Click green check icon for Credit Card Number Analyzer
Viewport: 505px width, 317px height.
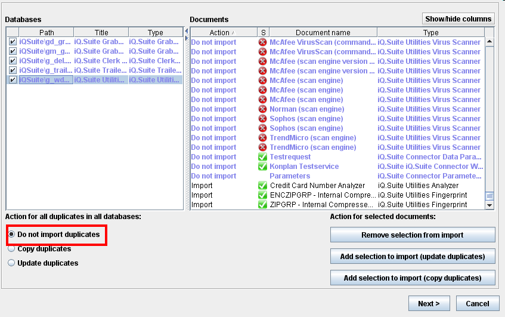tap(262, 186)
